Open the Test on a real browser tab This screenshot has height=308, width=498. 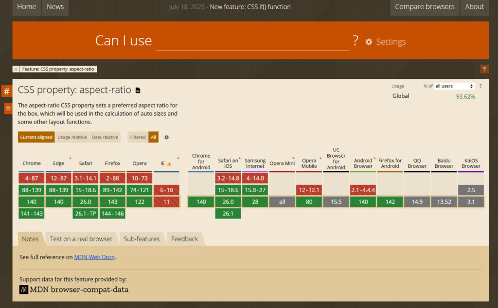click(81, 239)
